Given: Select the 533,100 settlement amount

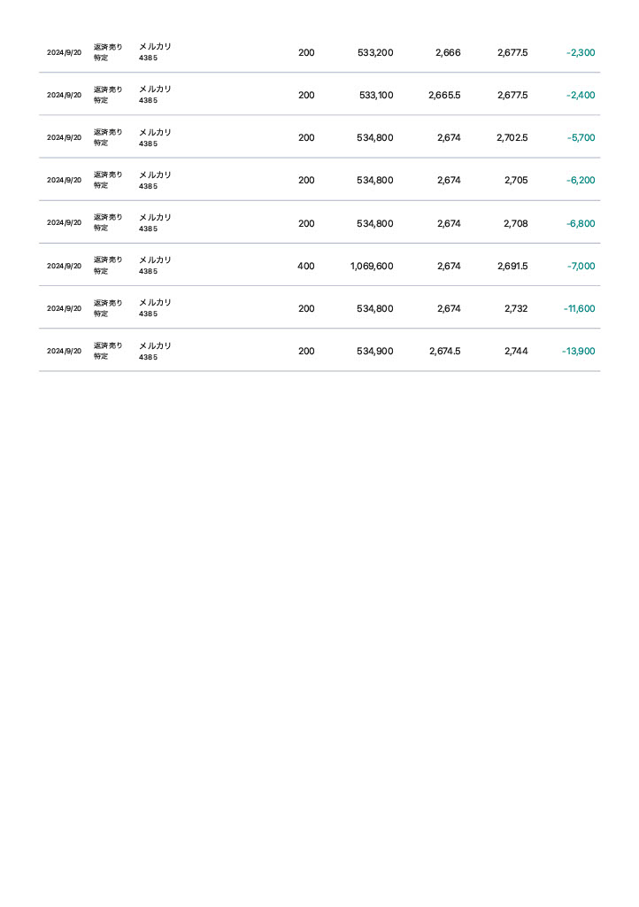Looking at the screenshot, I should tap(376, 96).
